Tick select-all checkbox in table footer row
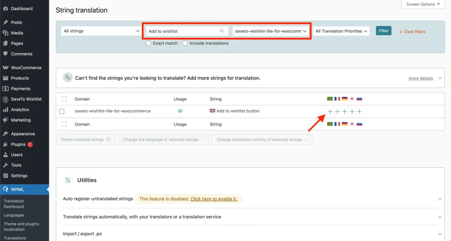451x241 pixels. (x=64, y=124)
